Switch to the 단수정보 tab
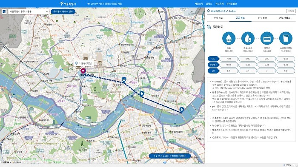Screen dimensions: 298x167 262,18
